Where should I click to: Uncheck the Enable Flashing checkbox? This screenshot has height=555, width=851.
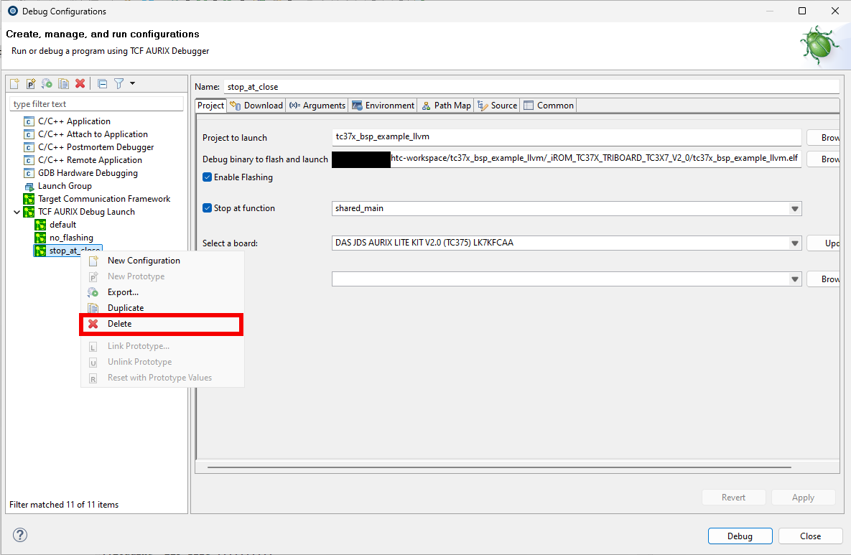pyautogui.click(x=208, y=177)
